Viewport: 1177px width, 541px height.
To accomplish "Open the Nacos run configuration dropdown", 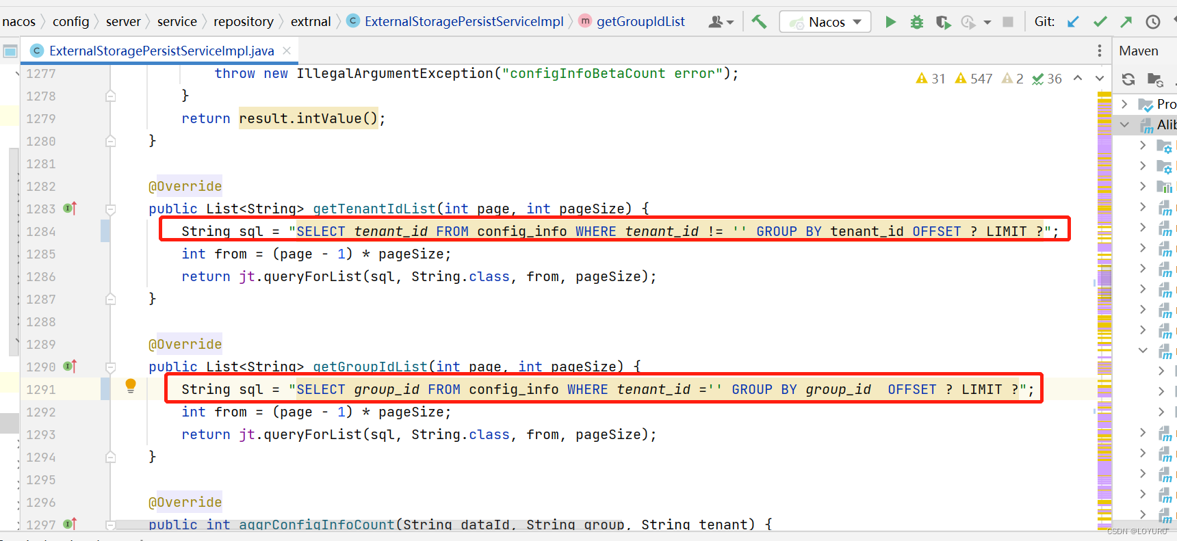I will 825,22.
